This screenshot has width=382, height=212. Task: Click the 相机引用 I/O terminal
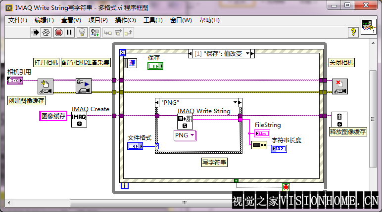[x=15, y=80]
